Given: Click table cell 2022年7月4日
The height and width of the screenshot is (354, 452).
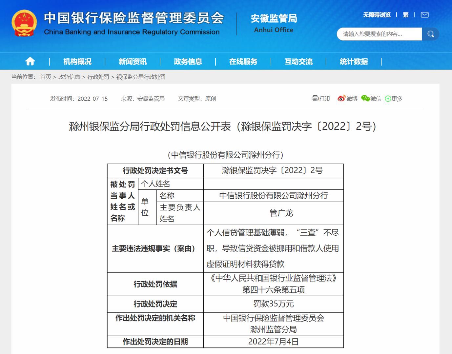Looking at the screenshot, I should [273, 342].
